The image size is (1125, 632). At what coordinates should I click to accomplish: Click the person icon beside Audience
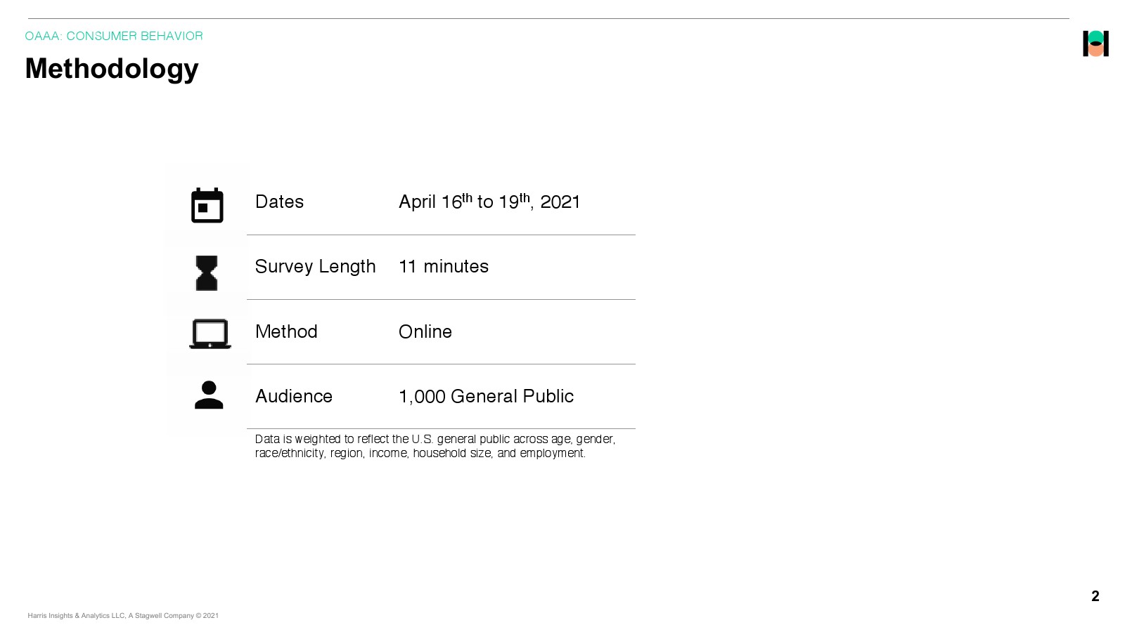pos(209,395)
